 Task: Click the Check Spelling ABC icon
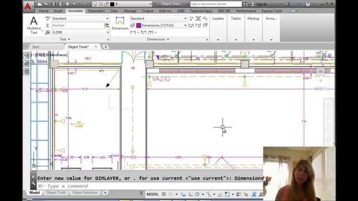tap(48, 18)
